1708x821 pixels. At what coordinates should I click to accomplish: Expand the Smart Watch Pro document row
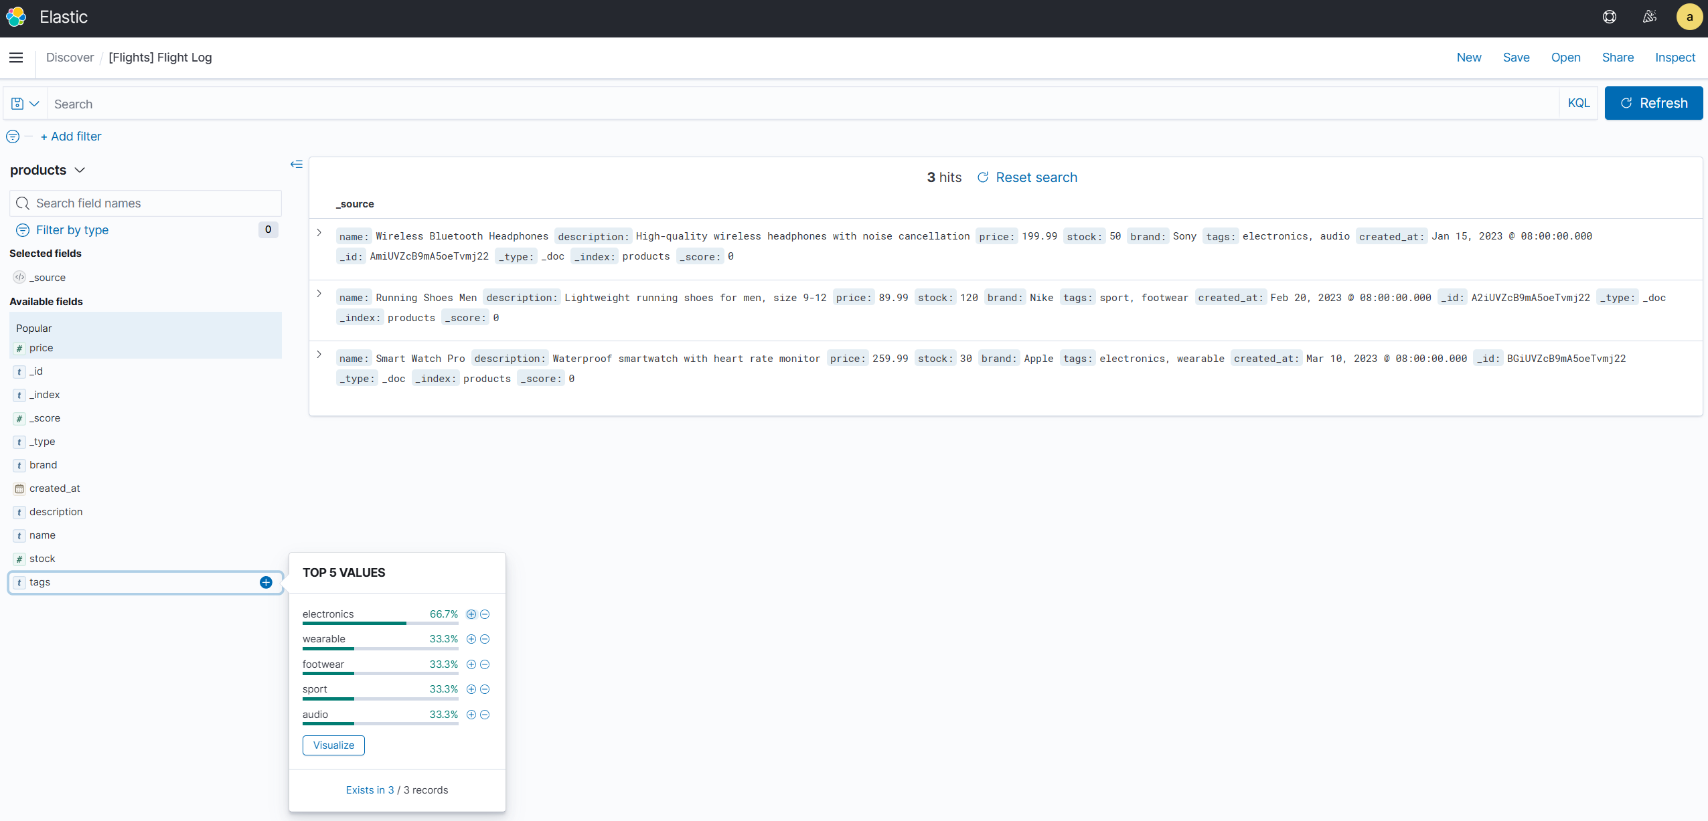[x=319, y=355]
